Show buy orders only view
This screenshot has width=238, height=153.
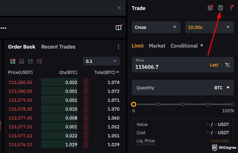click(31, 61)
